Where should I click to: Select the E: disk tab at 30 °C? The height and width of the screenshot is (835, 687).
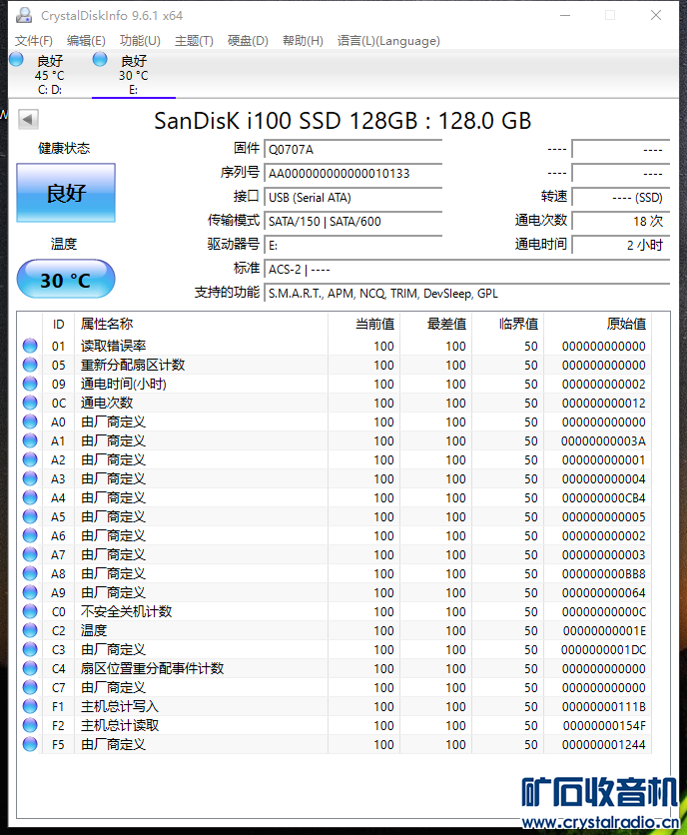coord(133,75)
